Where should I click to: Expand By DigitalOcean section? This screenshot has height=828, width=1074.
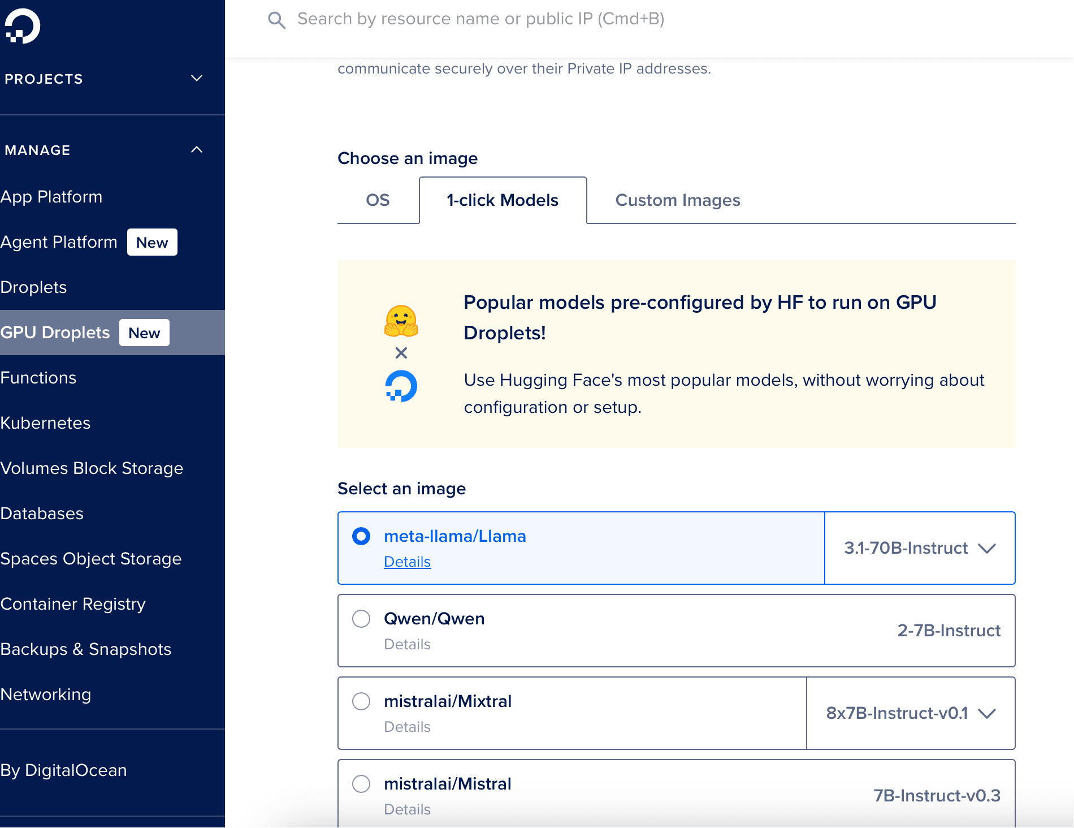63,770
